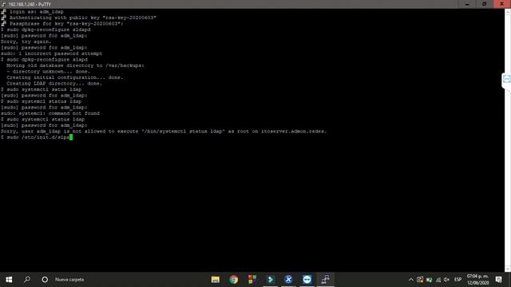This screenshot has height=287, width=511.
Task: Click 'Sorry, user adm_ldap is not allowed' line
Action: (x=164, y=131)
